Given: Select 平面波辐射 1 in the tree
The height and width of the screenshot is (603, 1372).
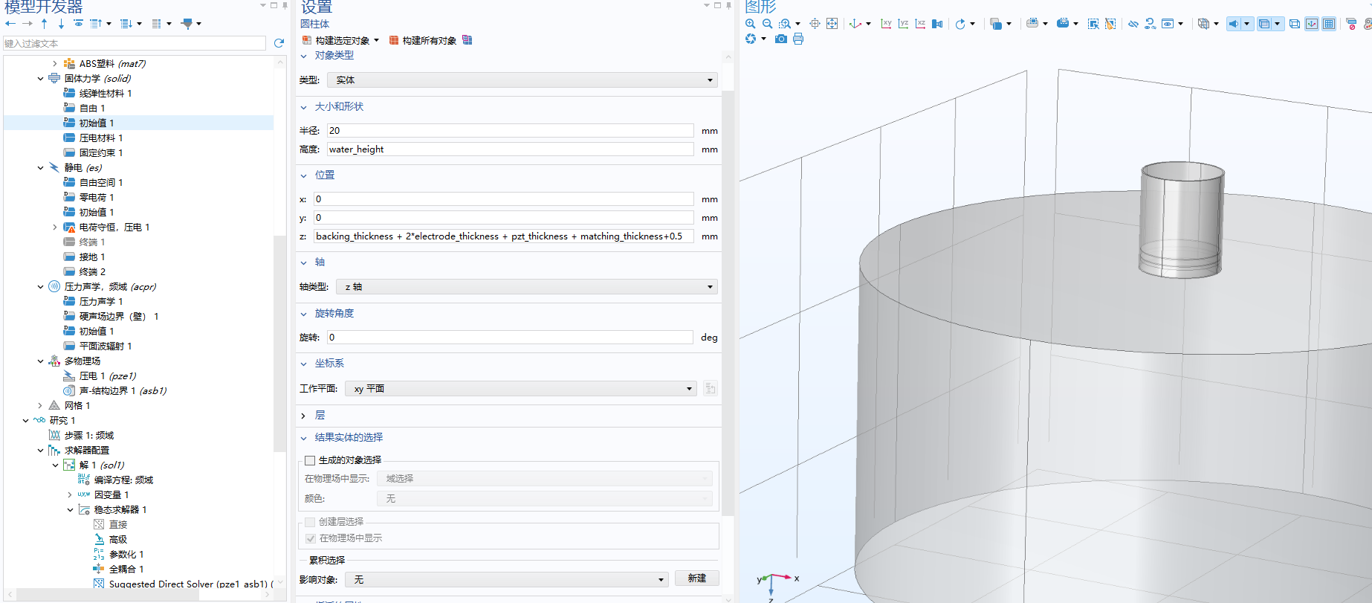Looking at the screenshot, I should coord(106,346).
